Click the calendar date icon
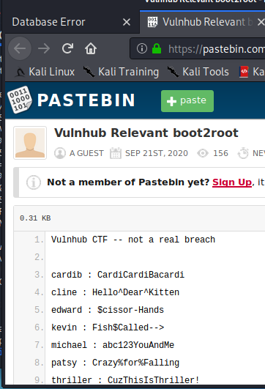The width and height of the screenshot is (265, 389). tap(116, 153)
